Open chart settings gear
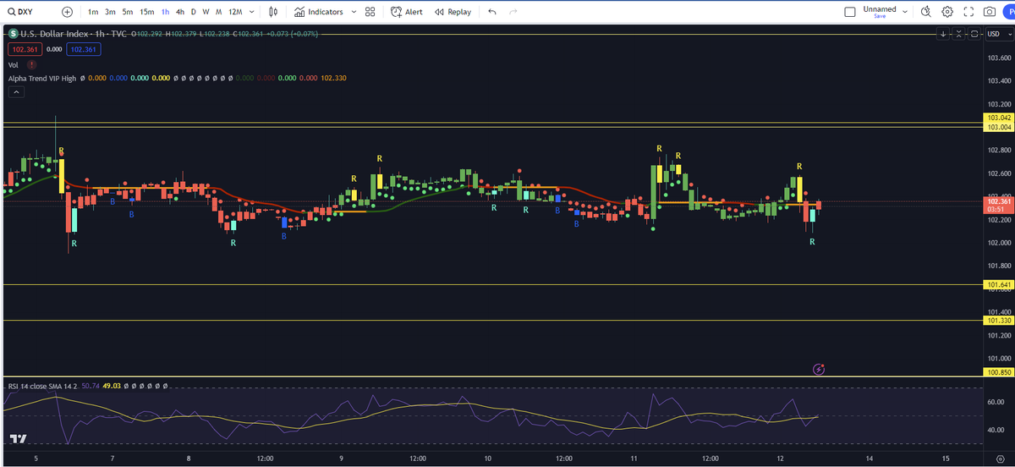 pos(947,12)
